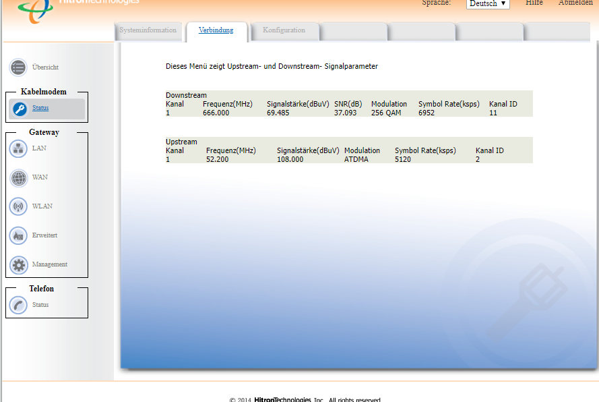Click the downstream symbol rate 6952

pyautogui.click(x=427, y=113)
